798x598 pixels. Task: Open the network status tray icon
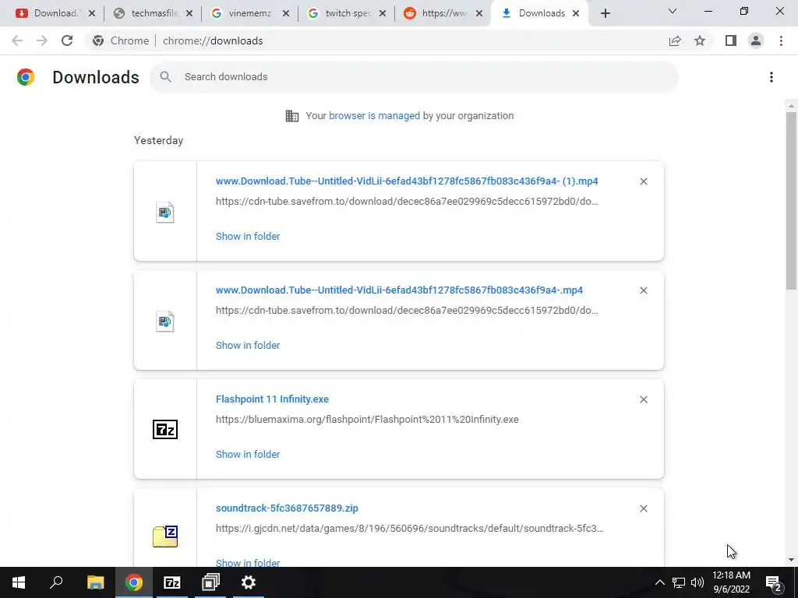(x=679, y=582)
